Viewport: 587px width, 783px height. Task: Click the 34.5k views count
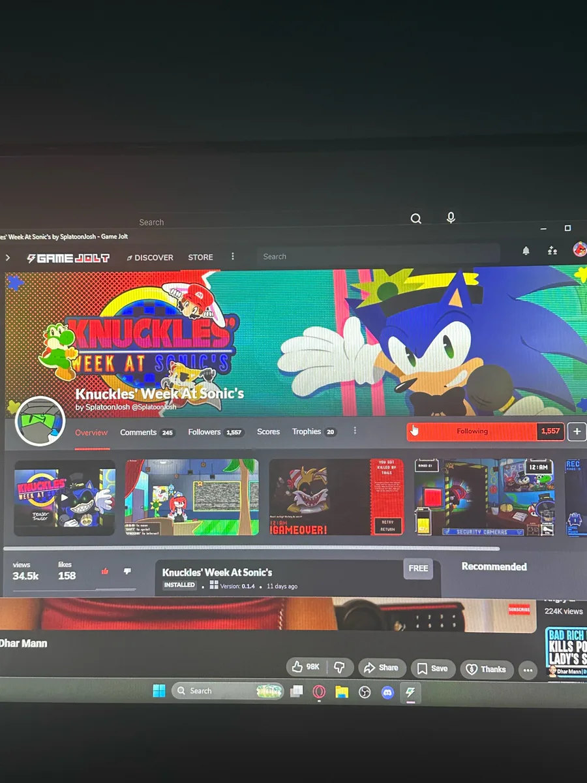(25, 576)
